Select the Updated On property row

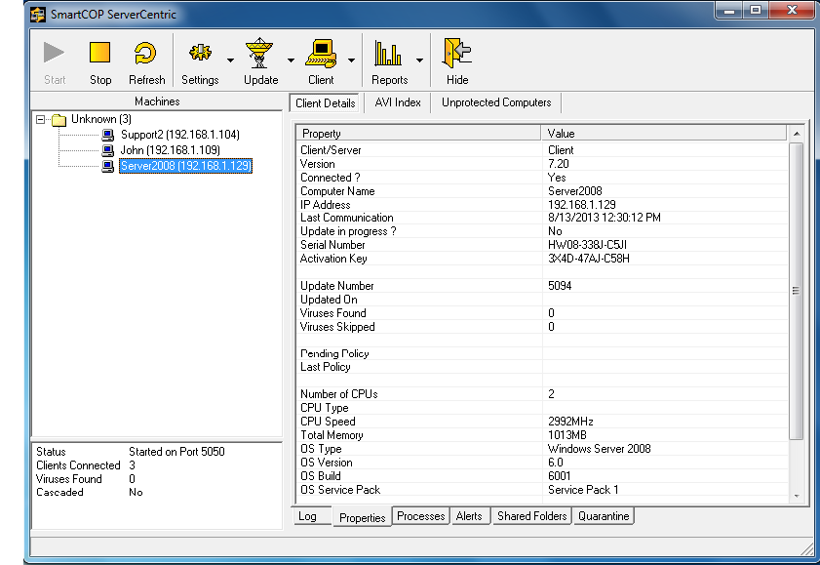[x=542, y=300]
